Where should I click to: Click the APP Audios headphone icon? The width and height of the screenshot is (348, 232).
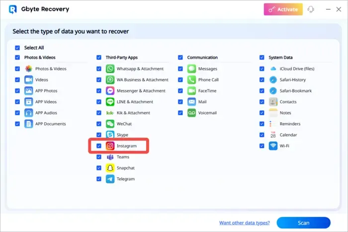click(x=29, y=113)
